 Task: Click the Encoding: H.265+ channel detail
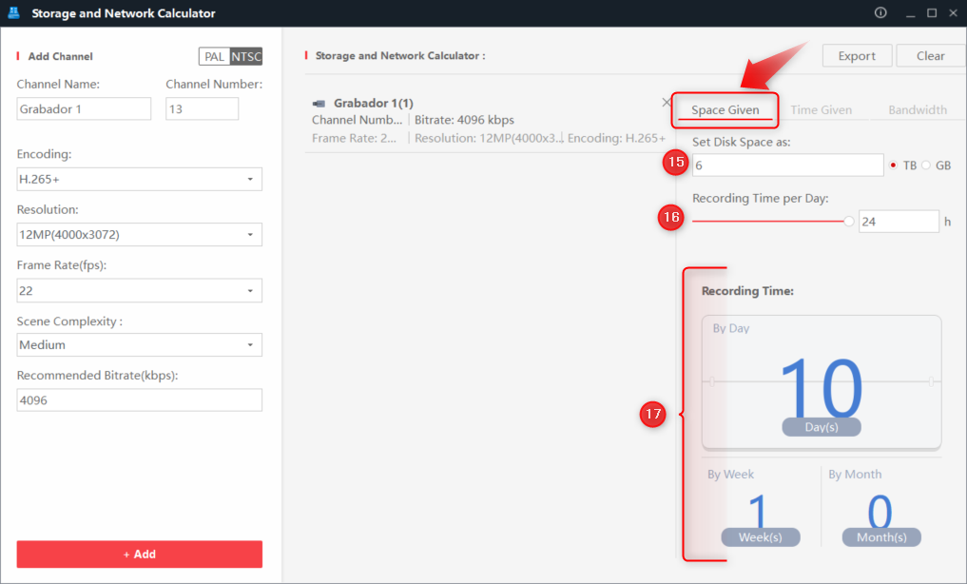[x=617, y=138]
